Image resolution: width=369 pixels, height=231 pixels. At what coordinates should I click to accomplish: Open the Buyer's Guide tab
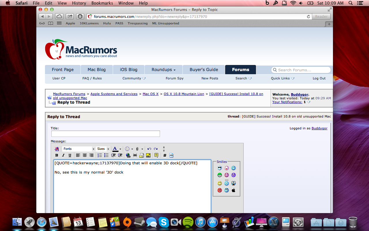click(204, 70)
